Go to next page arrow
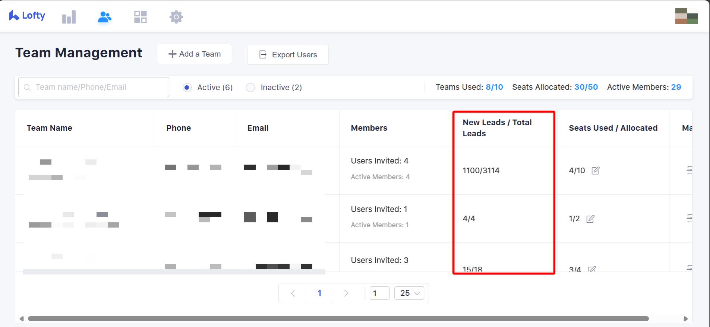Viewport: 710px width, 327px height. point(346,293)
